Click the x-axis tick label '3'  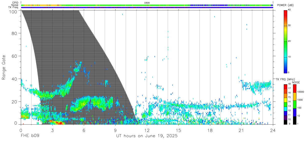click(x=52, y=130)
